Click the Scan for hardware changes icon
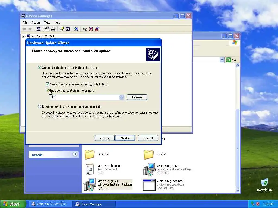This screenshot has height=208, width=278. pos(76,29)
